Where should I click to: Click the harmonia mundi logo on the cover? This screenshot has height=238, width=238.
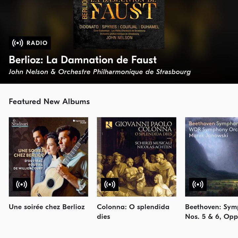pyautogui.click(x=79, y=122)
